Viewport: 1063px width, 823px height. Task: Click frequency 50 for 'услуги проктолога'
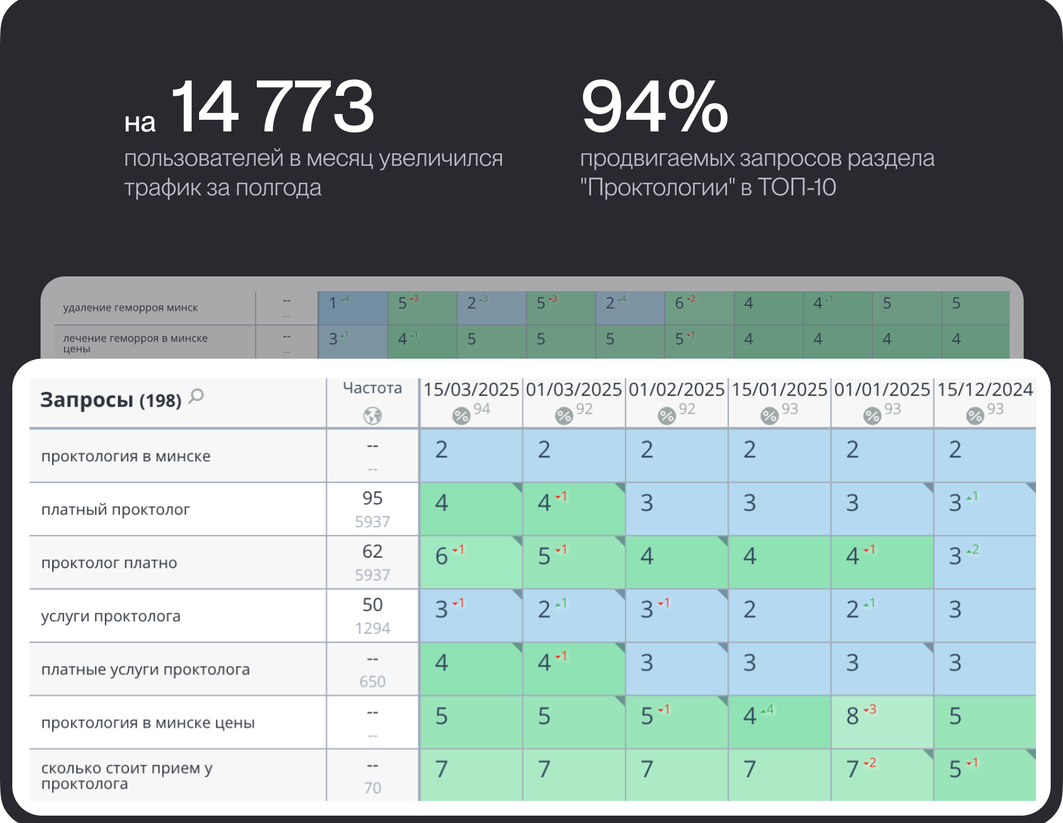point(372,605)
